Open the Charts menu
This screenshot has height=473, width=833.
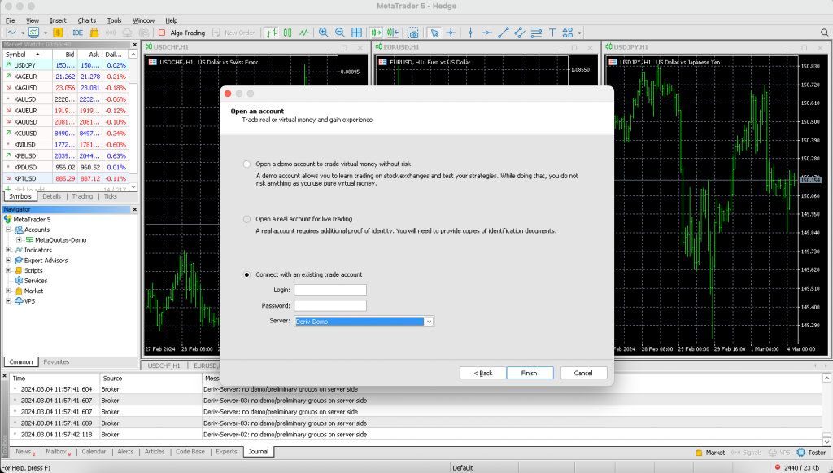point(86,20)
